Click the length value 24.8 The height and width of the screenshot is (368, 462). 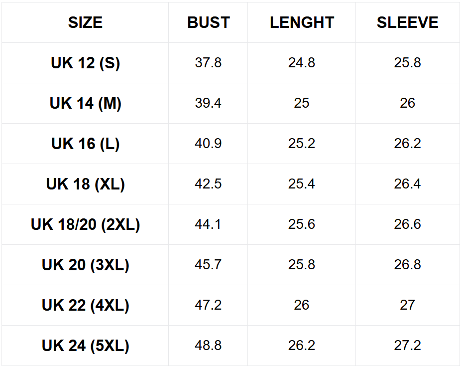pyautogui.click(x=302, y=63)
